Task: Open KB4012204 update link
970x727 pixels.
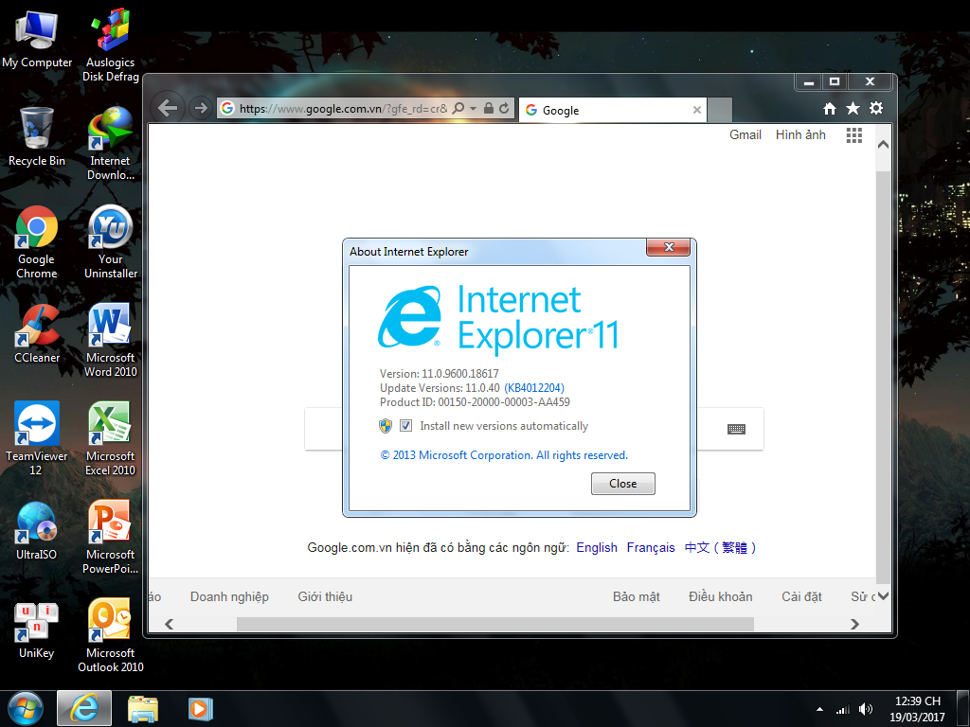Action: (x=534, y=388)
